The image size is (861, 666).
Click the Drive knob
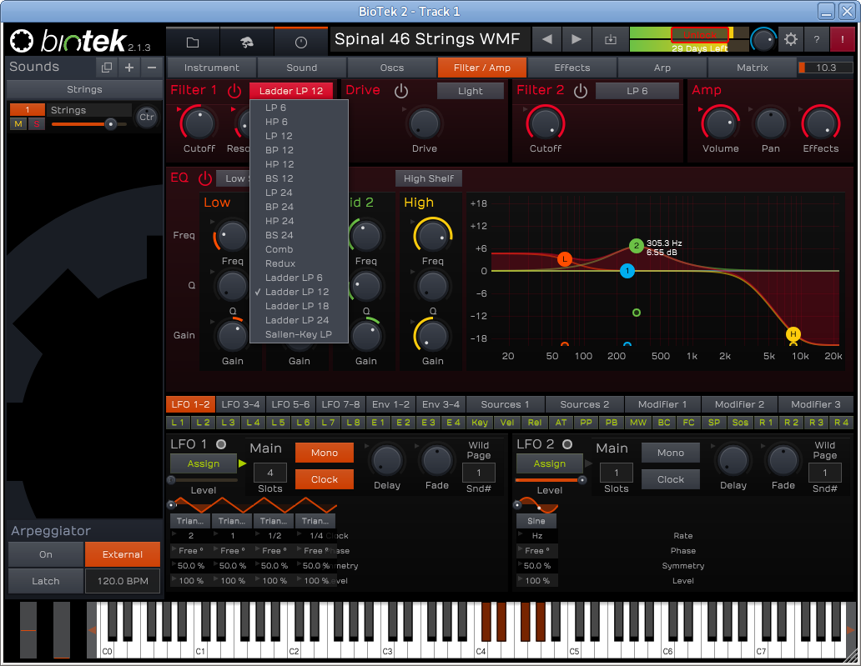[x=425, y=123]
